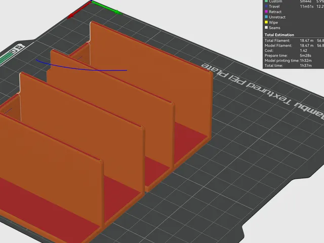This screenshot has width=324, height=243.
Task: Click the Travel time value 11m51s
Action: tap(307, 7)
